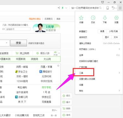The width and height of the screenshot is (123, 118).
Task: Click the hamburger main menu icon
Action: tap(120, 8)
